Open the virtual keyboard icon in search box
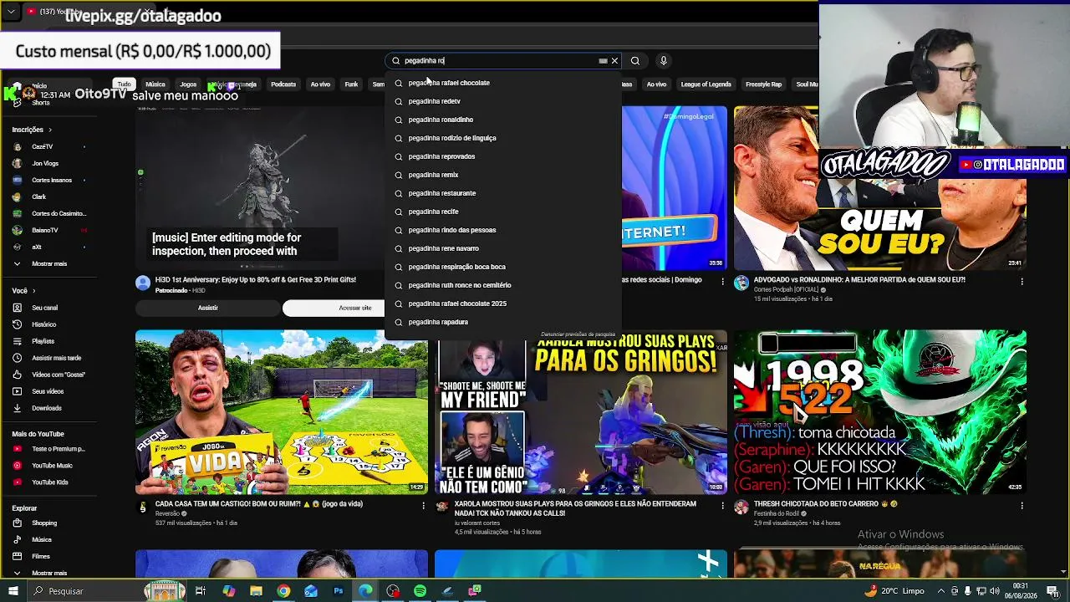The height and width of the screenshot is (602, 1070). pos(603,61)
